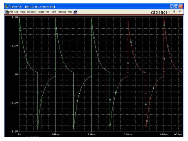This screenshot has height=141, width=188.
Task: Click the PSpice A/D title bar icon
Action: [6, 6]
